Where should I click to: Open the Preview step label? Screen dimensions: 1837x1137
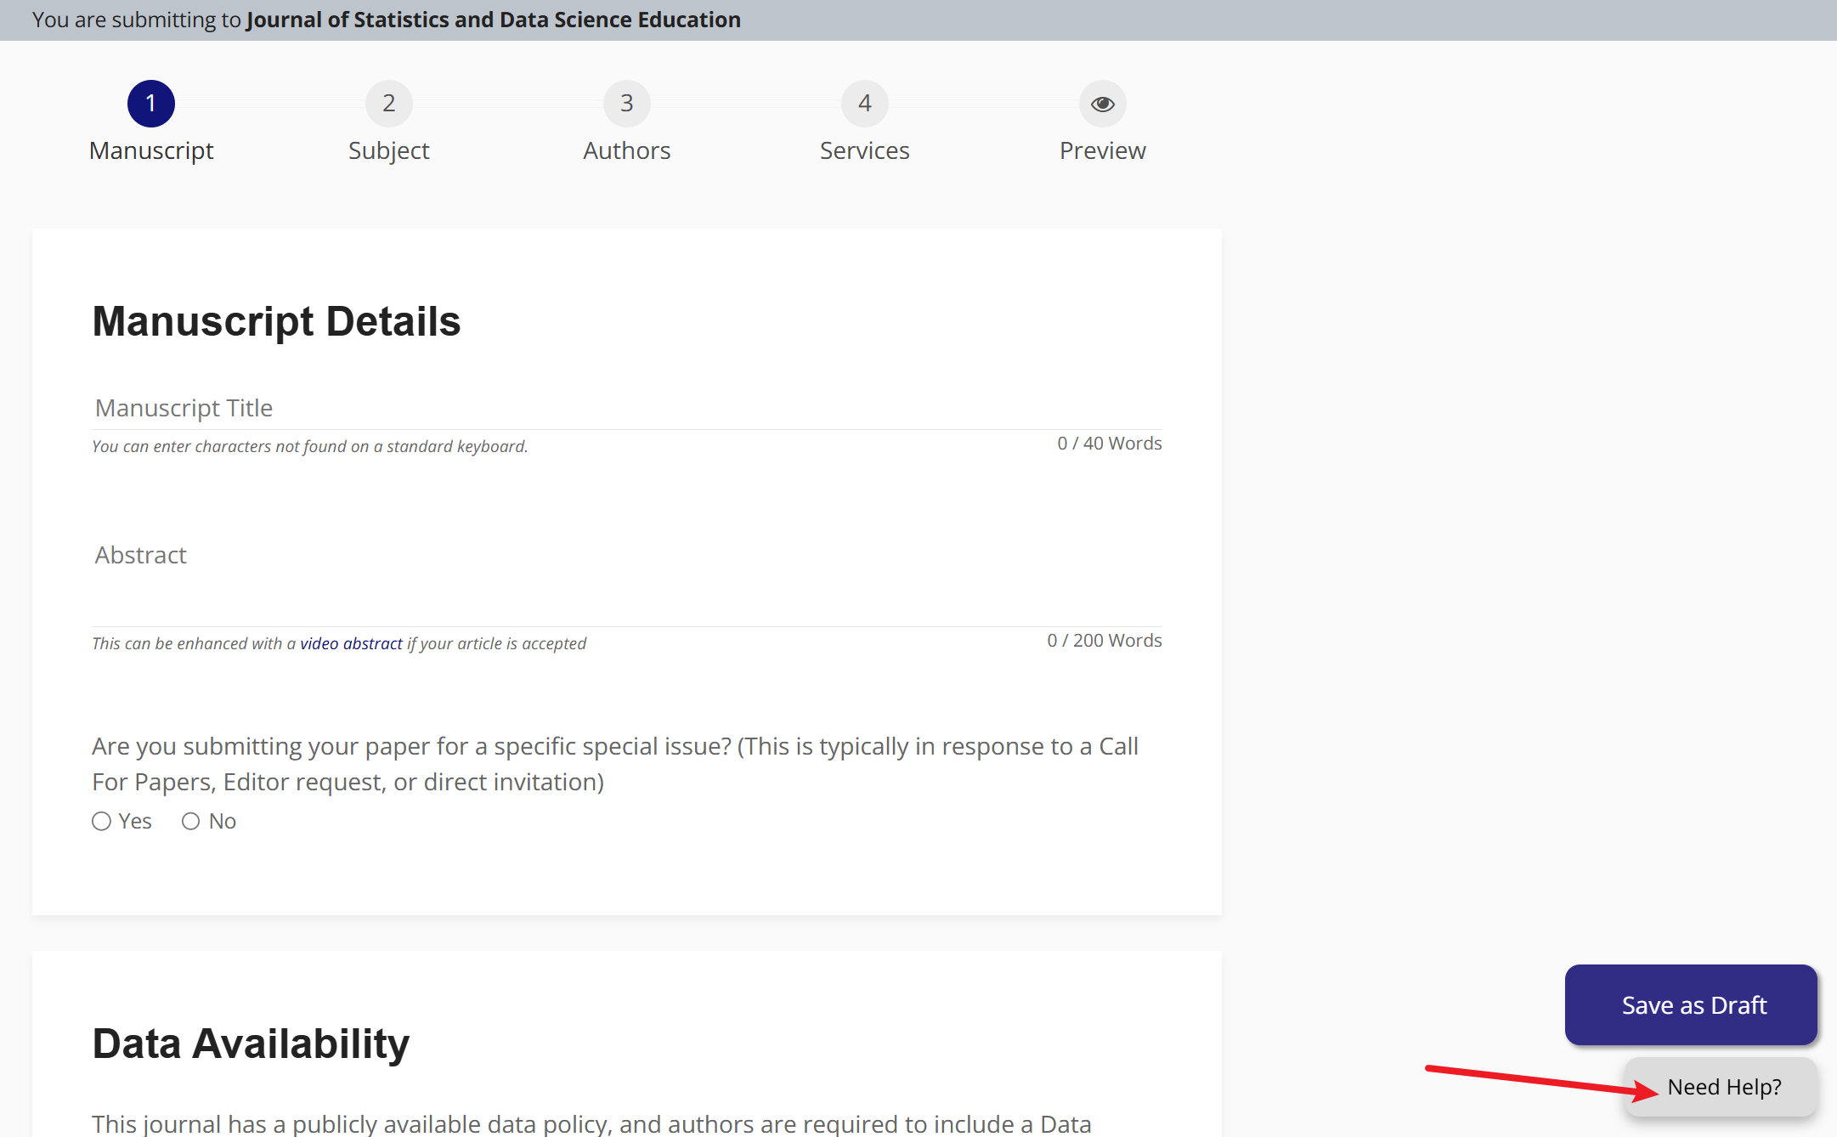[x=1103, y=150]
